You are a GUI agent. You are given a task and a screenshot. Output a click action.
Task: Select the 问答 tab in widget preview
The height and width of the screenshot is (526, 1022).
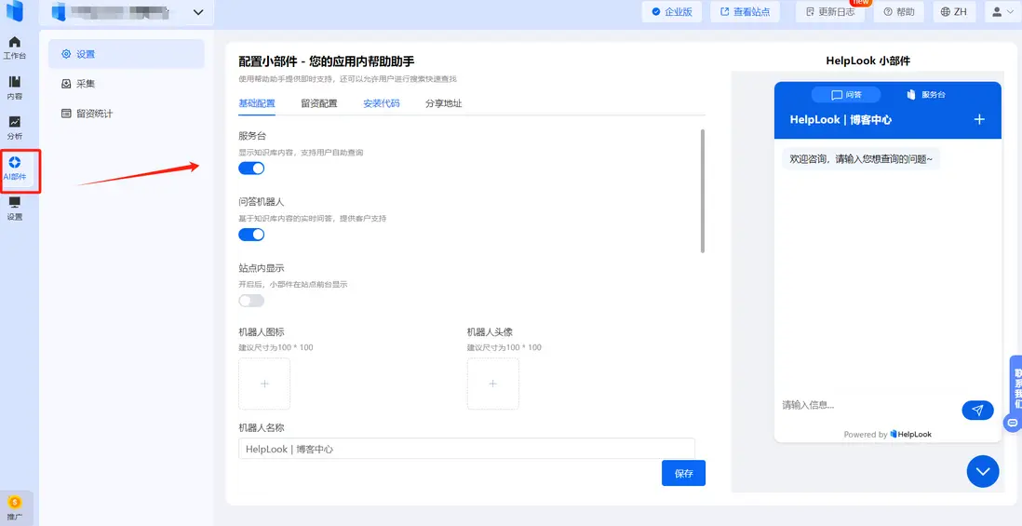pyautogui.click(x=846, y=95)
